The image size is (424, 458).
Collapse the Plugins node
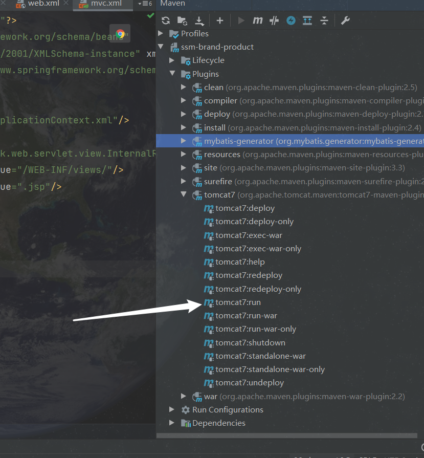pos(172,73)
